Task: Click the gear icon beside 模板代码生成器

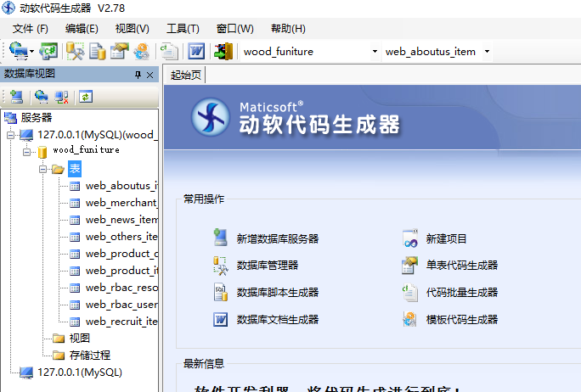Action: [x=409, y=319]
